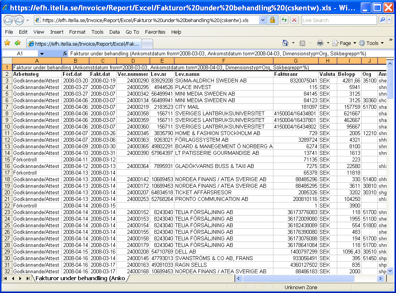
Task: Click the browser Forward arrow button
Action: coord(19,20)
